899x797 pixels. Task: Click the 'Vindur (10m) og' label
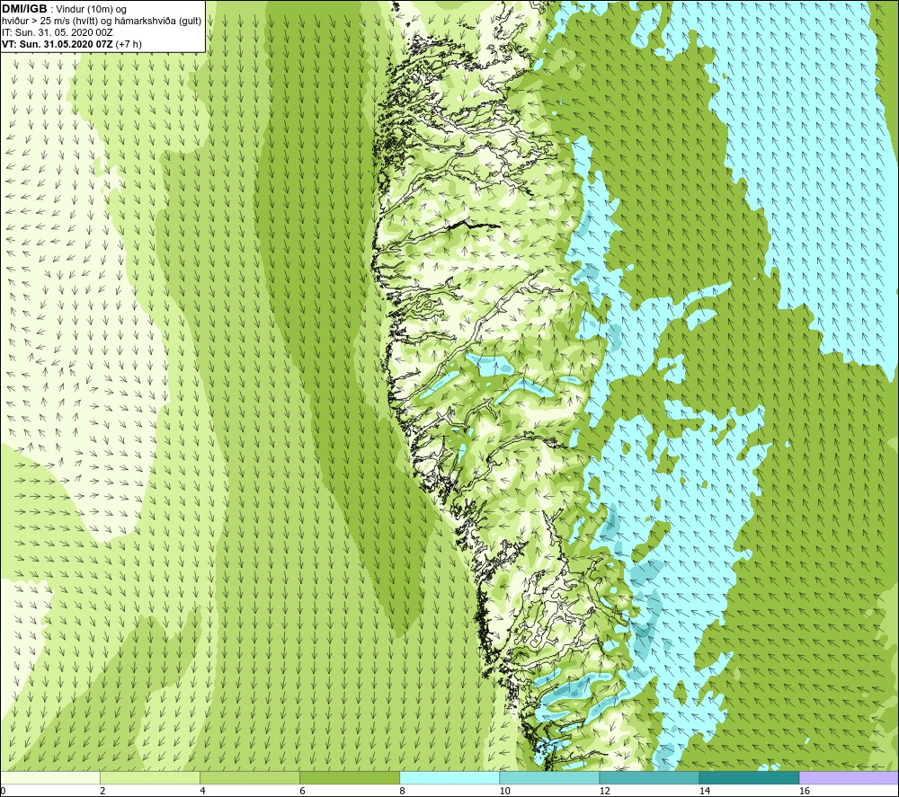tap(91, 10)
